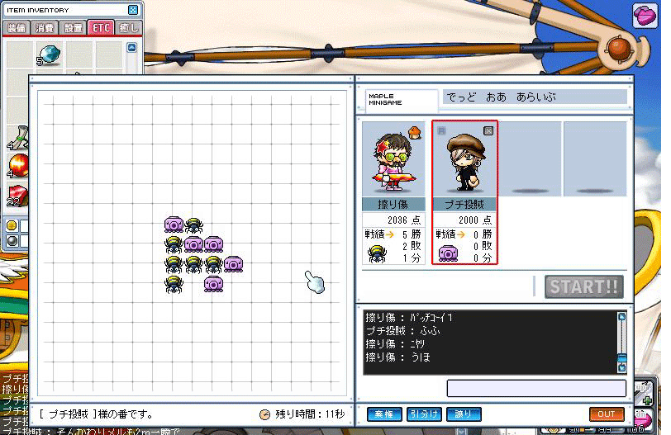Kick プチ投賊 with the X icon
671x435 pixels.
point(488,130)
